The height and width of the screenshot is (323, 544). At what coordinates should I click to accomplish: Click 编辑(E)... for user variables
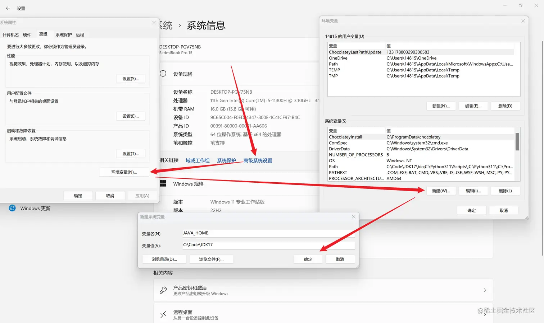point(473,106)
